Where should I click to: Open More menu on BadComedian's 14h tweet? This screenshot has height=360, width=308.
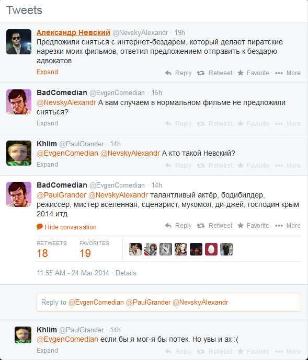click(288, 226)
